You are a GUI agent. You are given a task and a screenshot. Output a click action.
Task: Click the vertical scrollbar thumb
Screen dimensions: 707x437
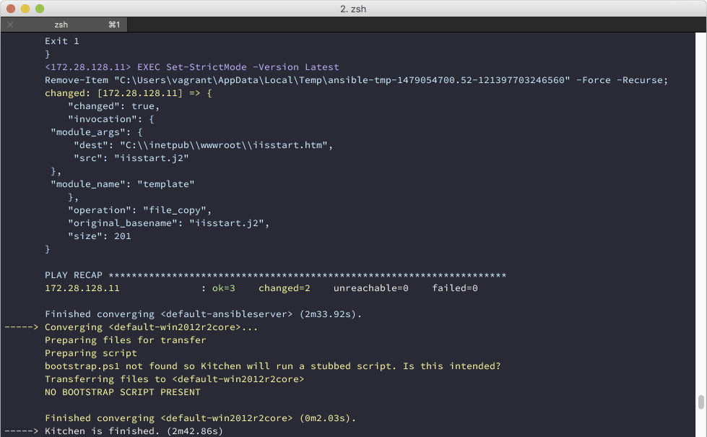[701, 402]
